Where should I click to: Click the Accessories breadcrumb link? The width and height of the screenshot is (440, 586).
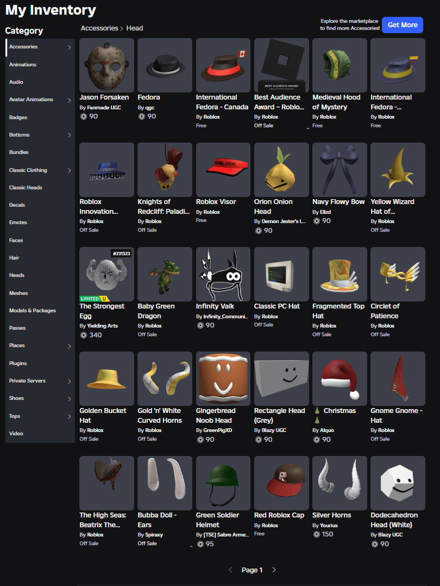click(99, 28)
